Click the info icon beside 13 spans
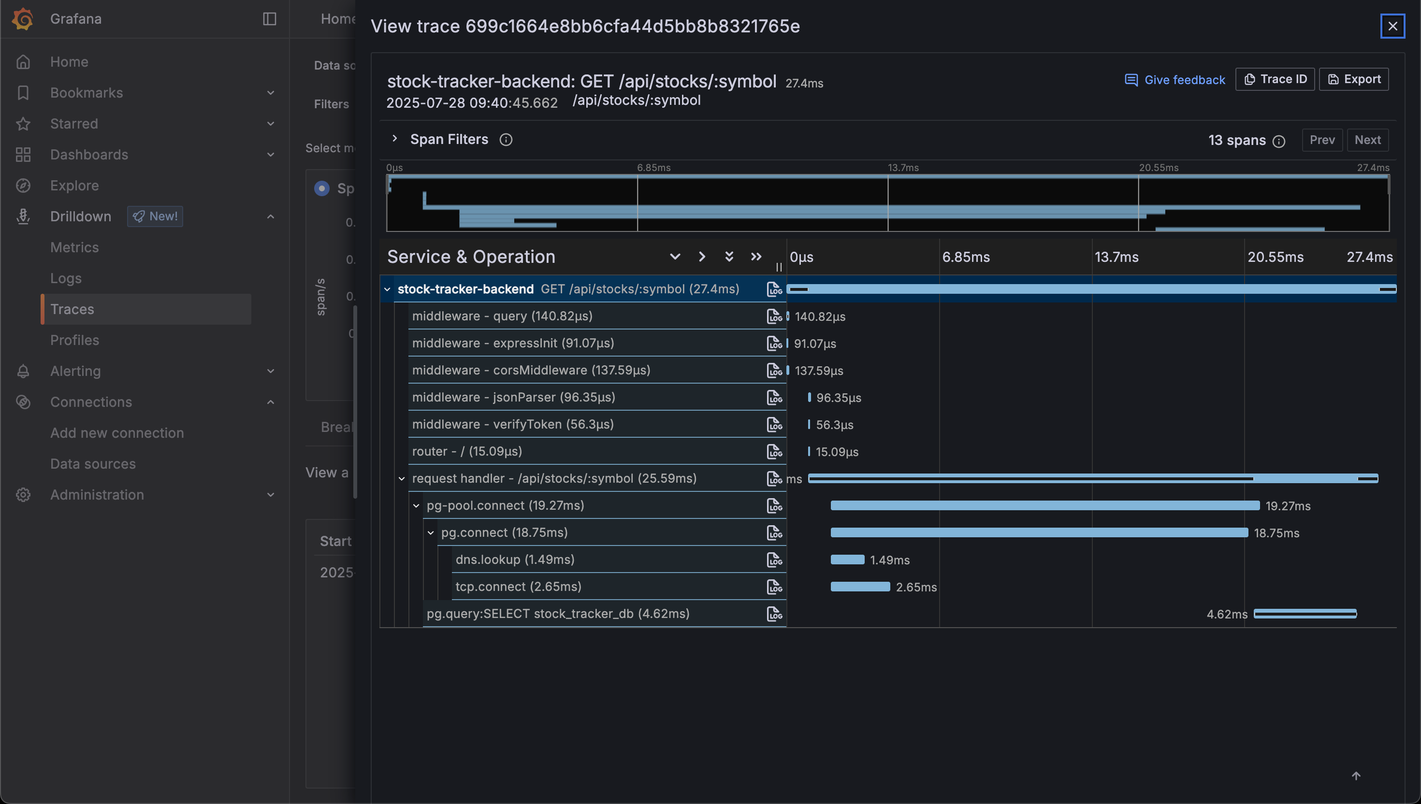Image resolution: width=1421 pixels, height=804 pixels. (x=1278, y=142)
